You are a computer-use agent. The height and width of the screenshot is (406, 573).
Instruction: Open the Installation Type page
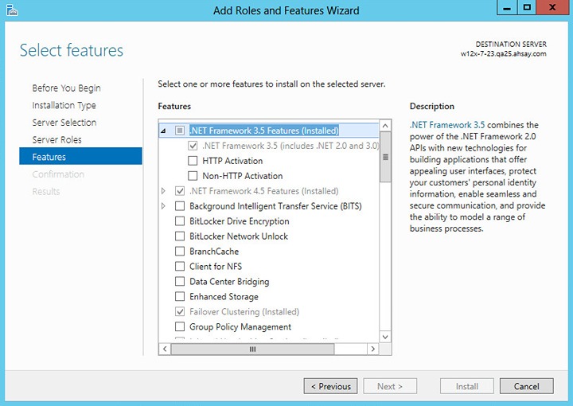[x=64, y=105]
